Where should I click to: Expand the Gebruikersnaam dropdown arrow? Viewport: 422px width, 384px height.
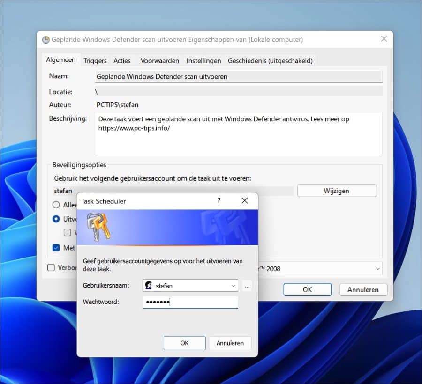pos(234,286)
